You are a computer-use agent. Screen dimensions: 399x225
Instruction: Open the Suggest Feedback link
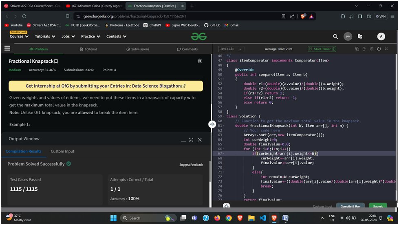(191, 165)
